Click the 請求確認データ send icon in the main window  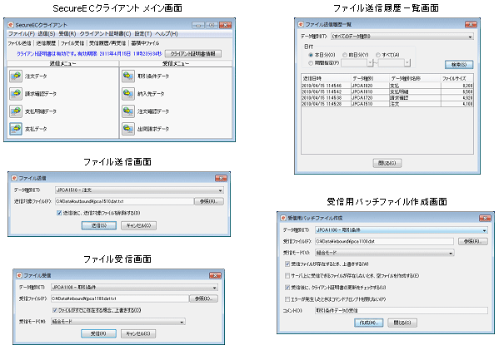point(16,94)
